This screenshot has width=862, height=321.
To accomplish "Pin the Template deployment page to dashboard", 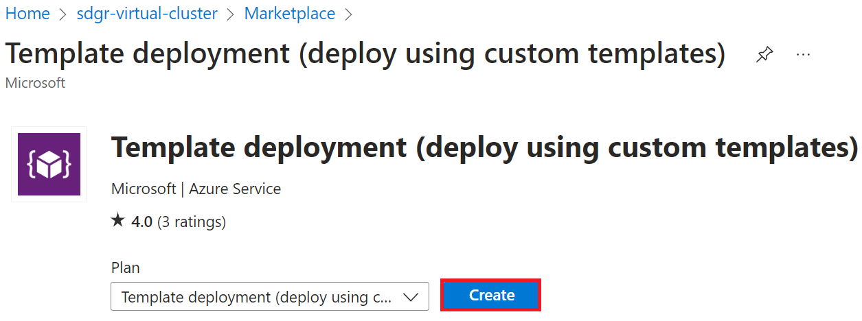I will pos(764,56).
